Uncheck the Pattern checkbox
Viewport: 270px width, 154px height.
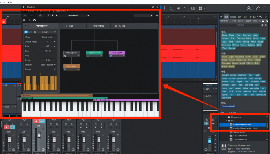tap(54, 69)
